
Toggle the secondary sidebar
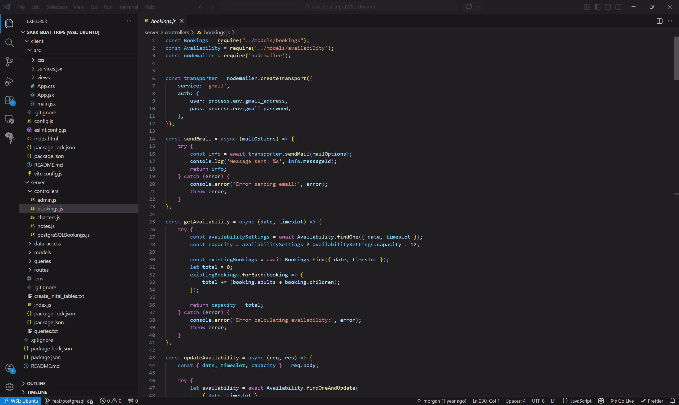tap(618, 7)
